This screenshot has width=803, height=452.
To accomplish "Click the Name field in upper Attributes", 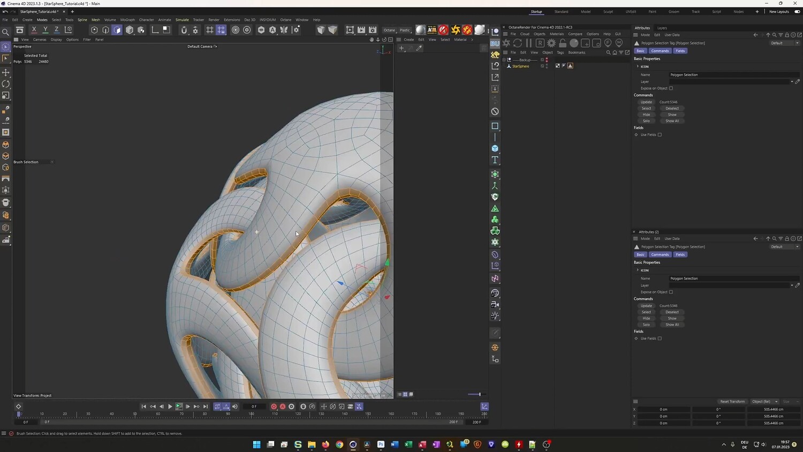I will pos(734,75).
